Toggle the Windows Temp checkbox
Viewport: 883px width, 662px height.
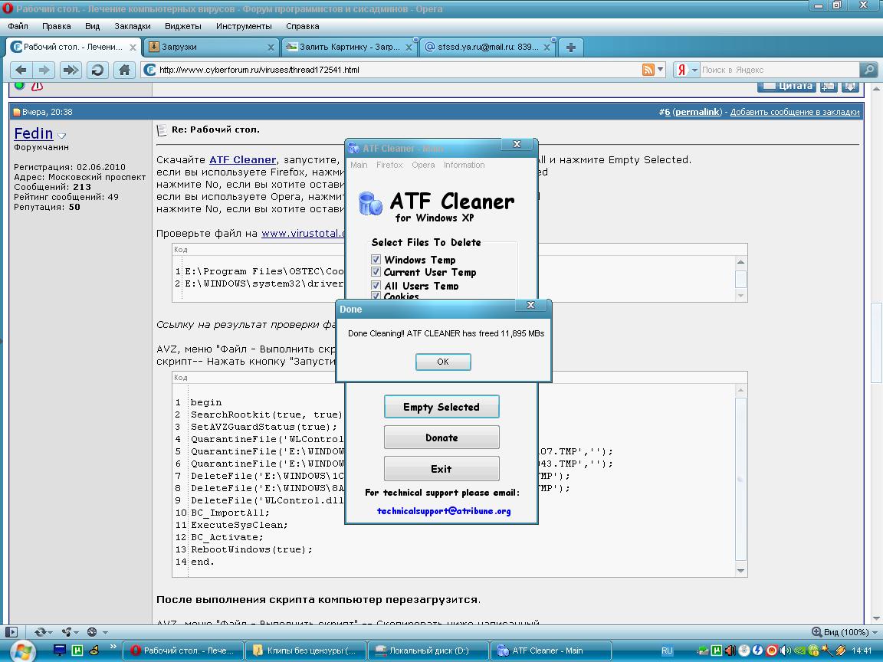[x=376, y=260]
